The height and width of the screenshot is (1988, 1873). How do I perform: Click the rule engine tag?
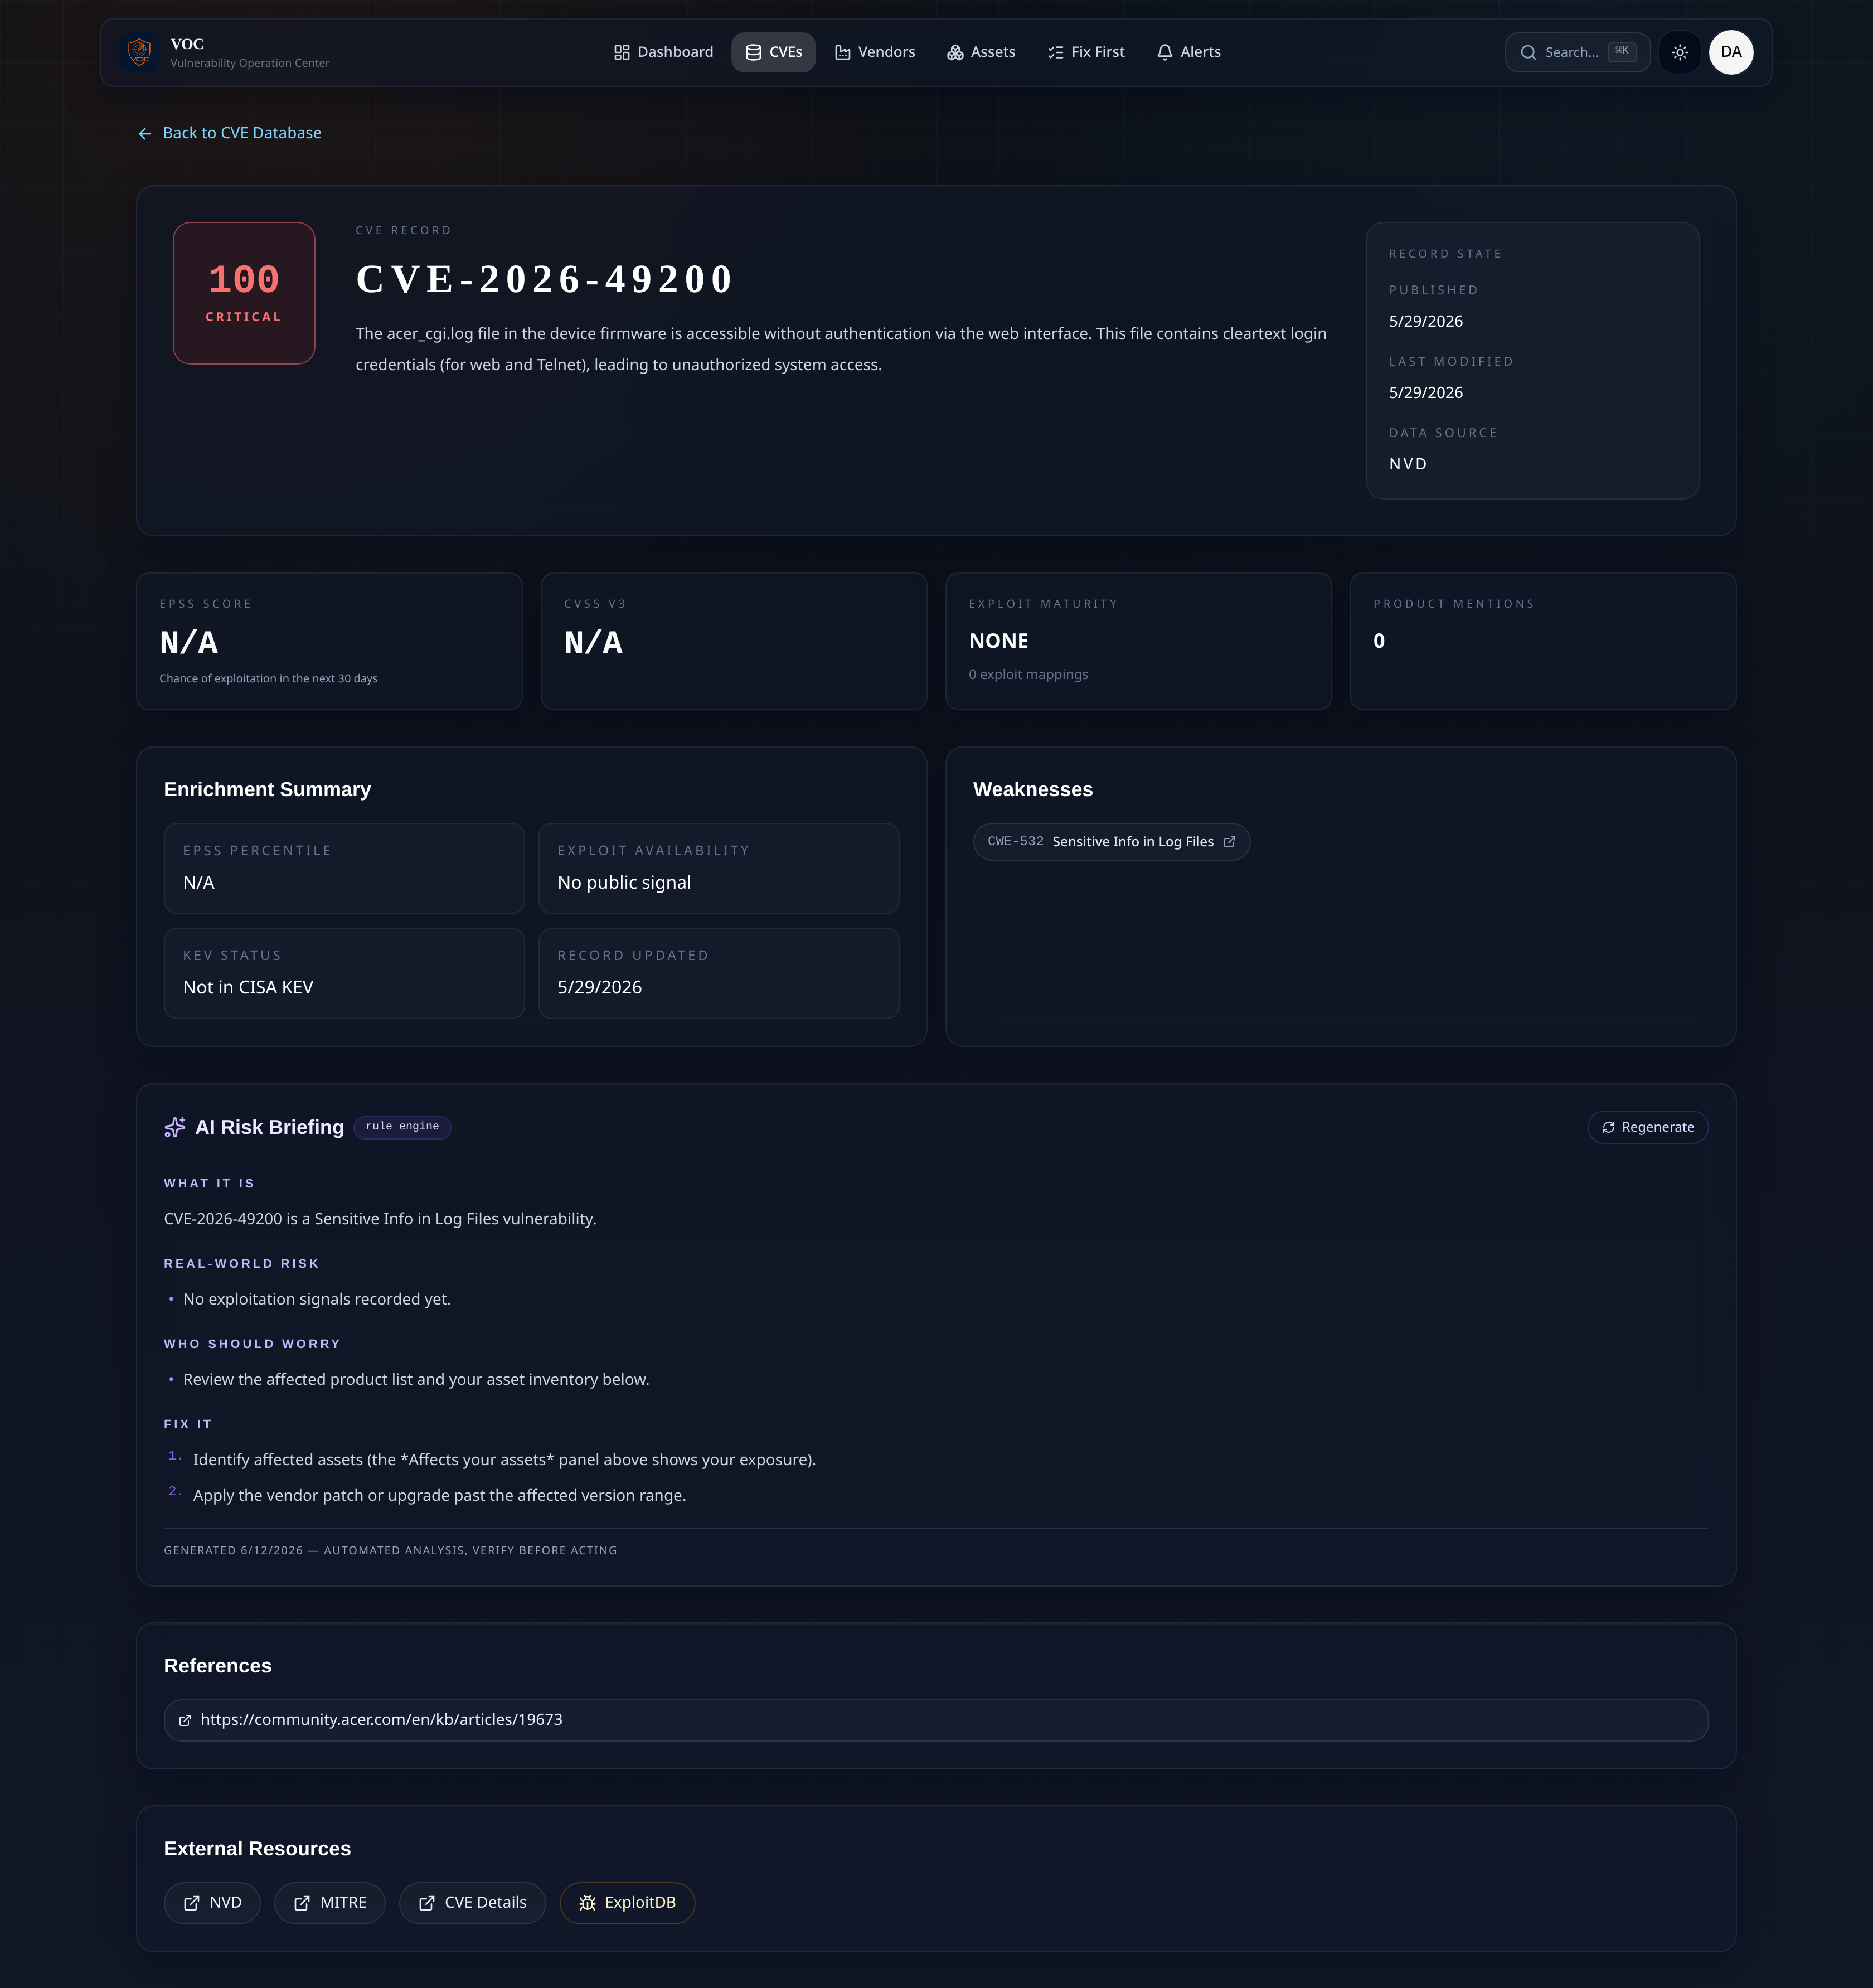(x=402, y=1127)
